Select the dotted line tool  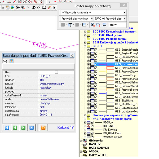point(28,7)
